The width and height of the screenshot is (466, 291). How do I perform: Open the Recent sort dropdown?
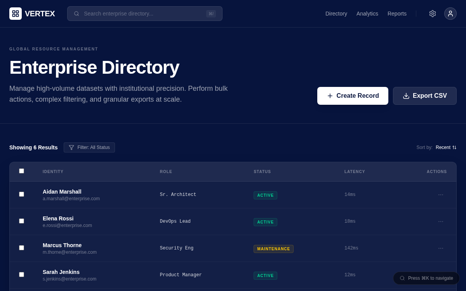(446, 147)
